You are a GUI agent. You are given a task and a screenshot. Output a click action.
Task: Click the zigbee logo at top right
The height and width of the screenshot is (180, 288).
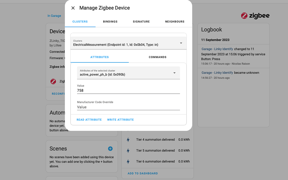(255, 16)
